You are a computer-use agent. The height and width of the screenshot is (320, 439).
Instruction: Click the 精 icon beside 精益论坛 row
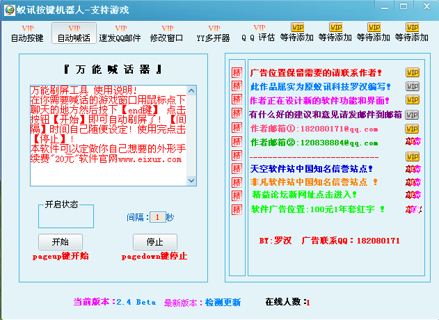tap(237, 195)
